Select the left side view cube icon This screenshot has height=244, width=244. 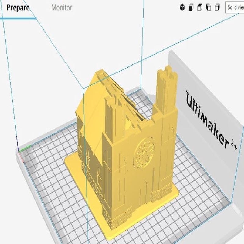pyautogui.click(x=209, y=8)
